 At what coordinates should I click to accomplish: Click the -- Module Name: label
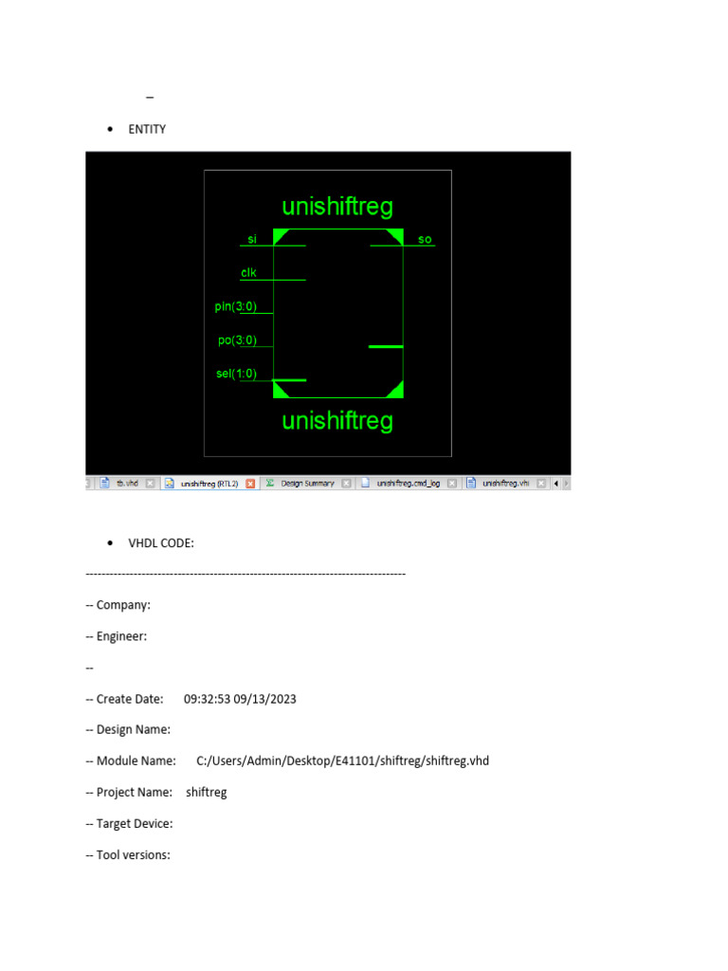click(x=131, y=760)
